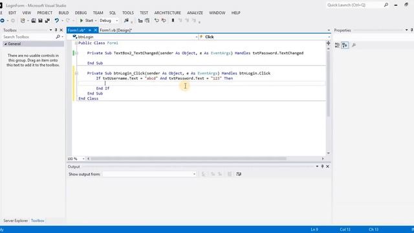
Task: Click in the Quick Launch search box
Action: point(354,5)
